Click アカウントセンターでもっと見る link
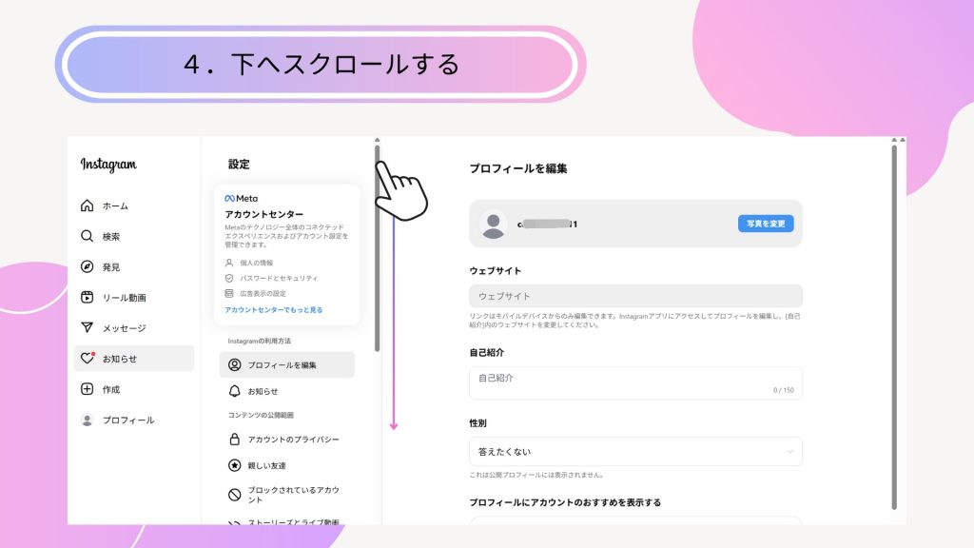 point(273,310)
